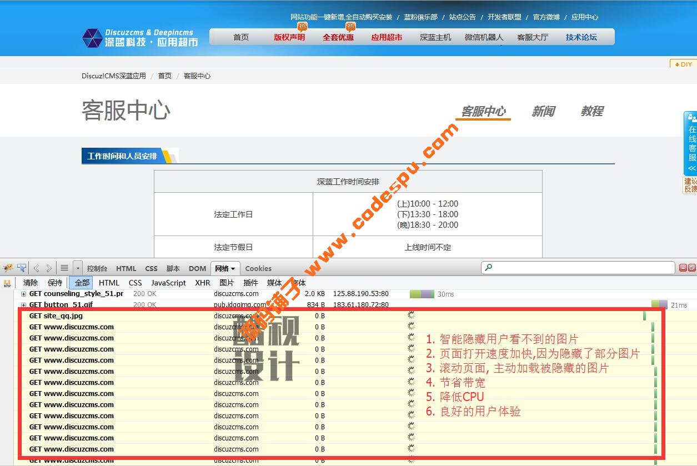Click the 首页 breadcrumb link
This screenshot has width=697, height=466.
[165, 76]
